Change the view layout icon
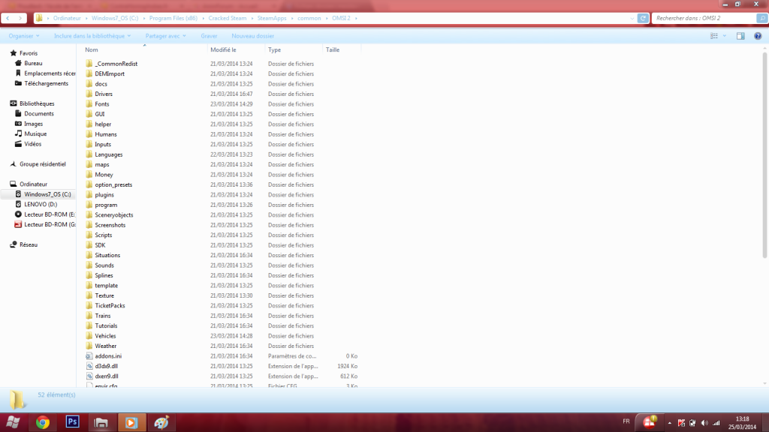 coord(714,36)
